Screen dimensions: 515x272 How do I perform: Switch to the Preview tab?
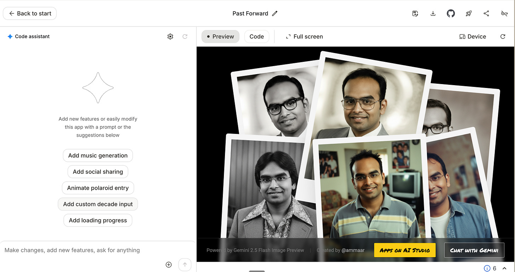coord(220,36)
